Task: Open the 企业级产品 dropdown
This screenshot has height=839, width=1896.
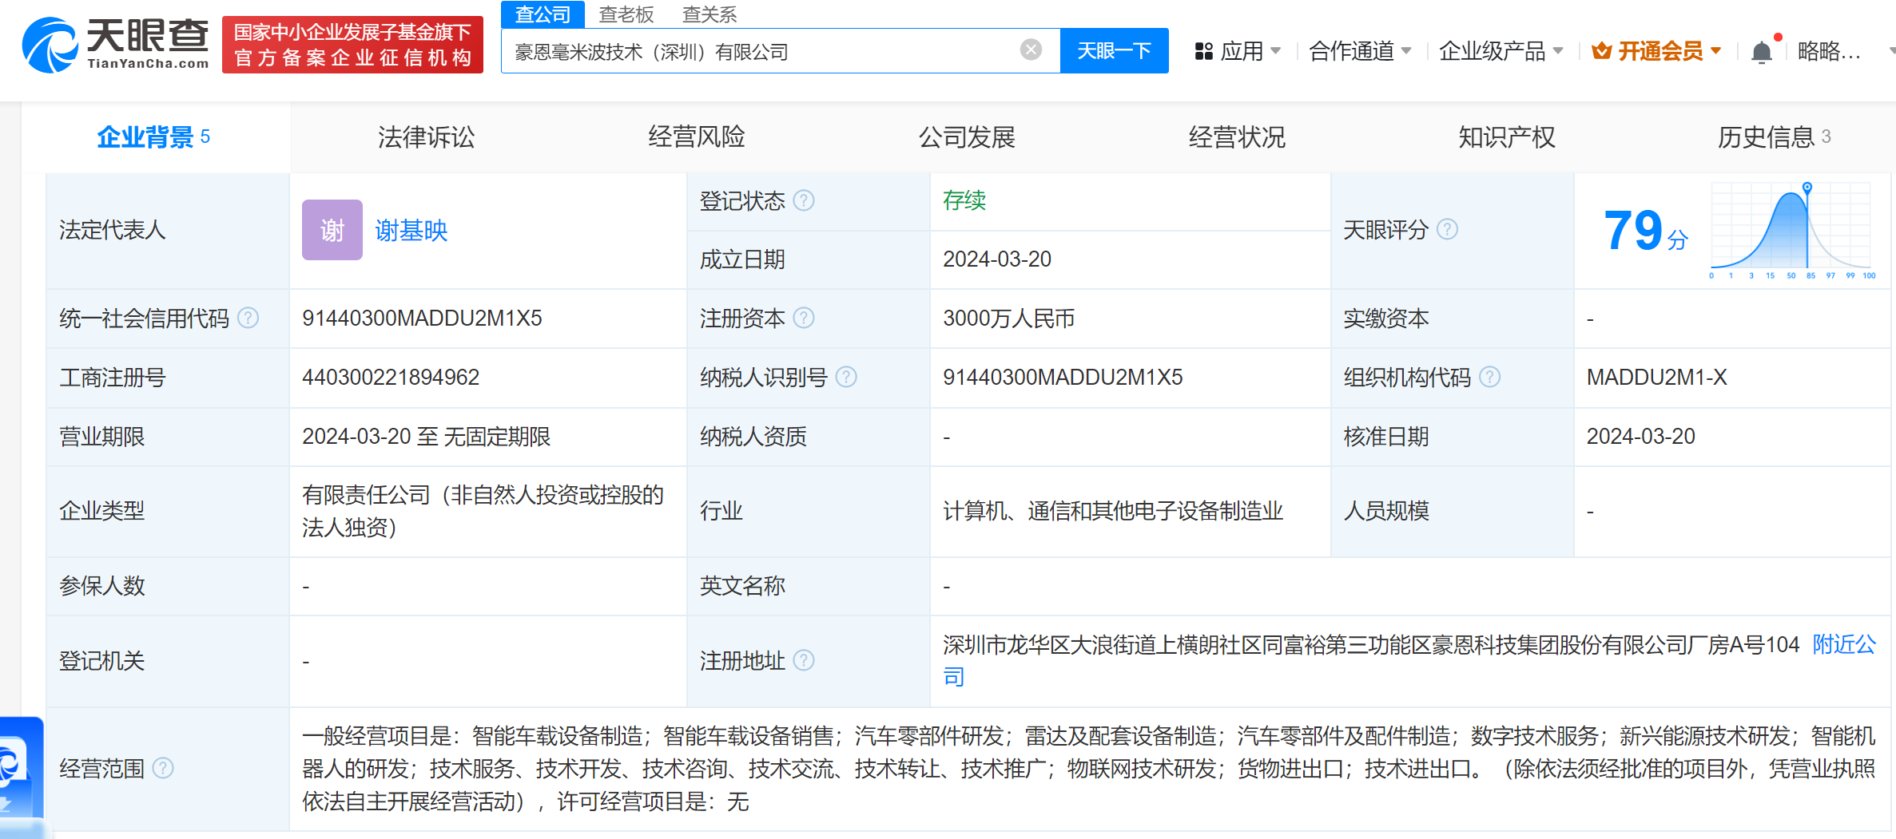Action: [1500, 52]
